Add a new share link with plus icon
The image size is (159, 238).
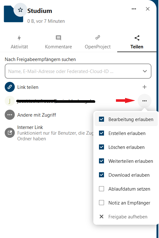point(145,87)
